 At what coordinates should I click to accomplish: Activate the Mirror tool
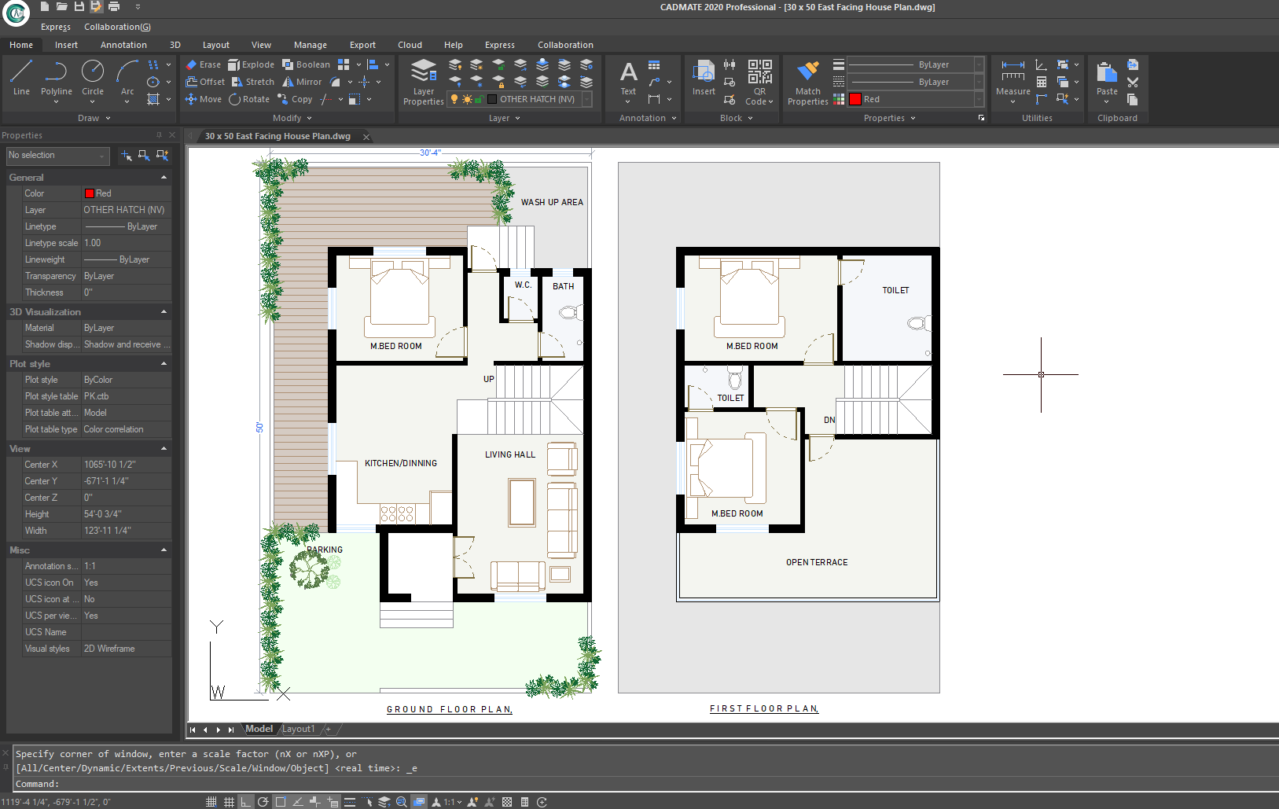point(303,82)
